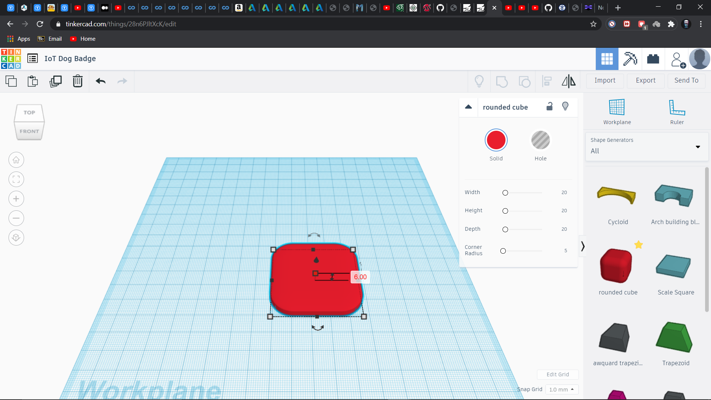
Task: Undo the last action
Action: coord(100,81)
